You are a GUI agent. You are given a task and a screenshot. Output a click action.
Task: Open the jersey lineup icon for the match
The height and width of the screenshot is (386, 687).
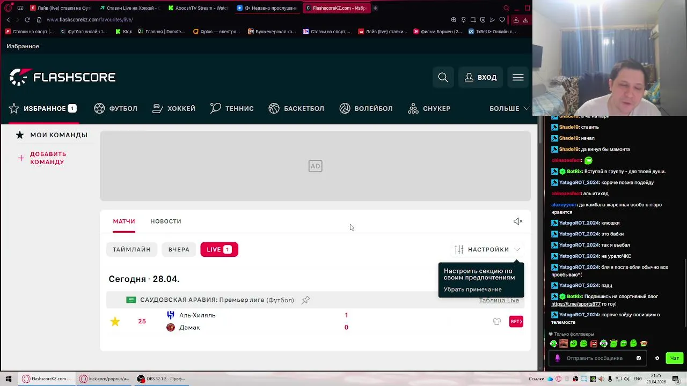click(497, 321)
